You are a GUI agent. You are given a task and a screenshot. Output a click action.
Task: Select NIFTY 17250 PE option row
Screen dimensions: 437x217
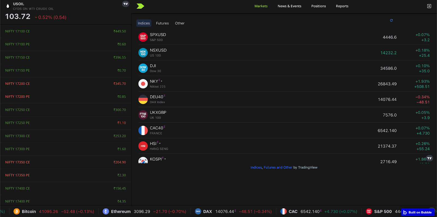click(66, 123)
